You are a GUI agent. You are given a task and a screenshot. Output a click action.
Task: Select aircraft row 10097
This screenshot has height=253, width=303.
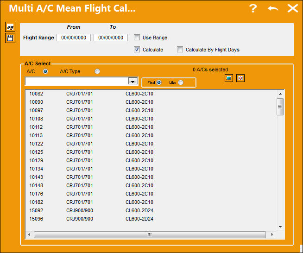pyautogui.click(x=151, y=110)
